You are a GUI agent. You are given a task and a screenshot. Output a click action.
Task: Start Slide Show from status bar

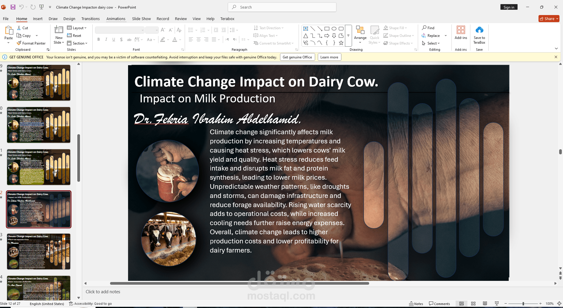(x=497, y=304)
